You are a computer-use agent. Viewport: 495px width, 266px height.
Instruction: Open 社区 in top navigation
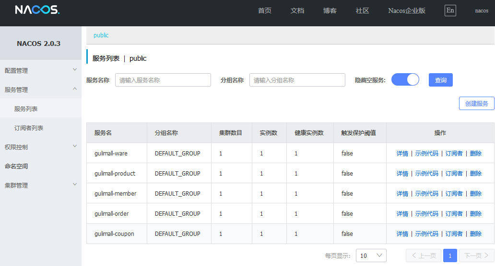pos(362,11)
